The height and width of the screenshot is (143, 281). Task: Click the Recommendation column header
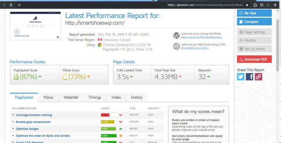coord(24,108)
